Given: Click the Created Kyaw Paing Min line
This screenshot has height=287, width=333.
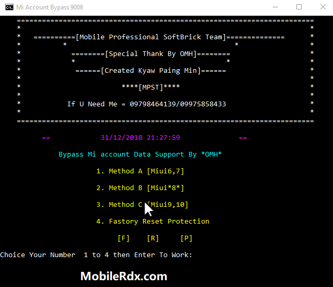Looking at the screenshot, I should tap(151, 71).
